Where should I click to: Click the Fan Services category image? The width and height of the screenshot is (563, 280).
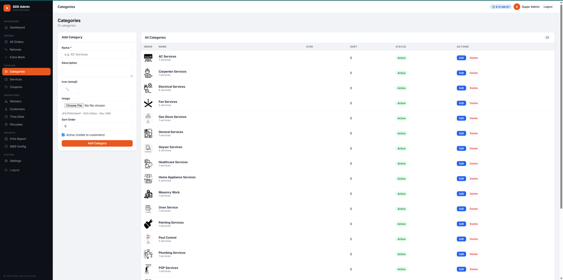pyautogui.click(x=148, y=103)
